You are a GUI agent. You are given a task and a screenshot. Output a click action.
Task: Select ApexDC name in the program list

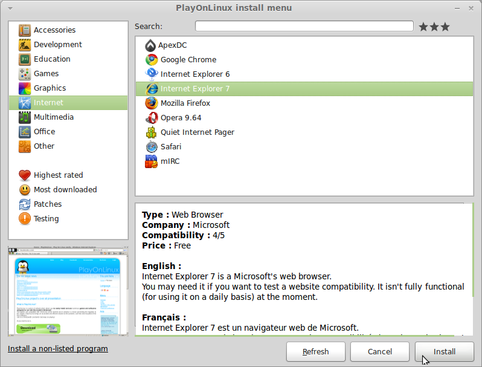[x=173, y=45]
